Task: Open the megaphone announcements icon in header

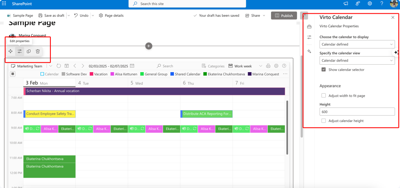Action: [346, 4]
